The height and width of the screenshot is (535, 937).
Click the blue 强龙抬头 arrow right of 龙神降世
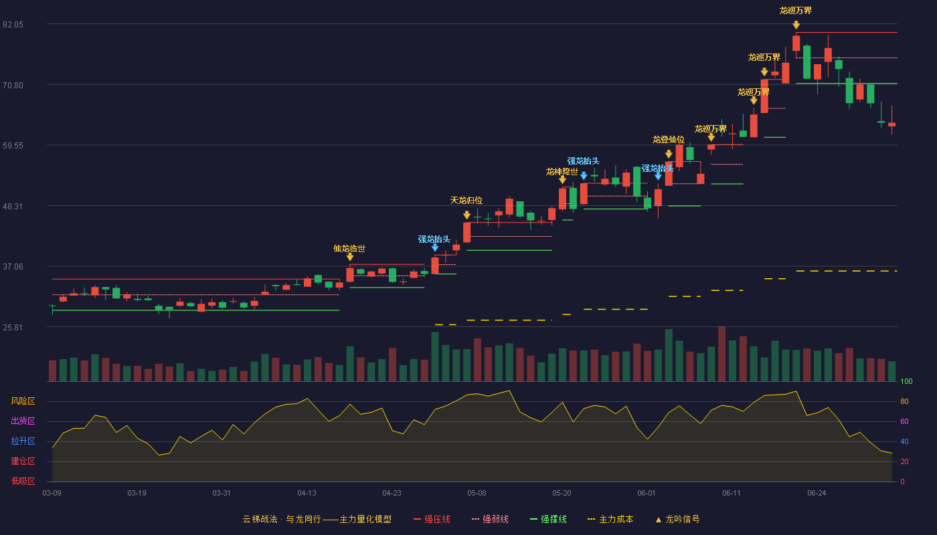pyautogui.click(x=584, y=176)
